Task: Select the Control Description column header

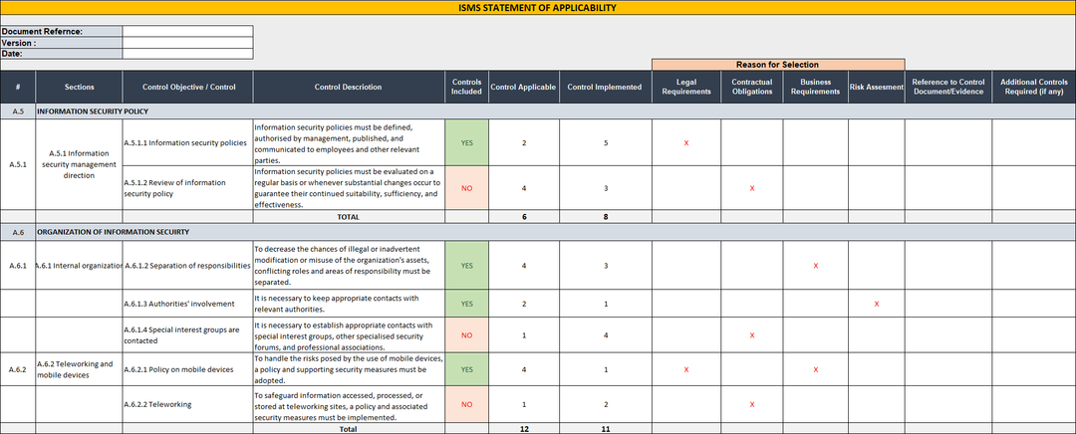Action: pyautogui.click(x=348, y=87)
